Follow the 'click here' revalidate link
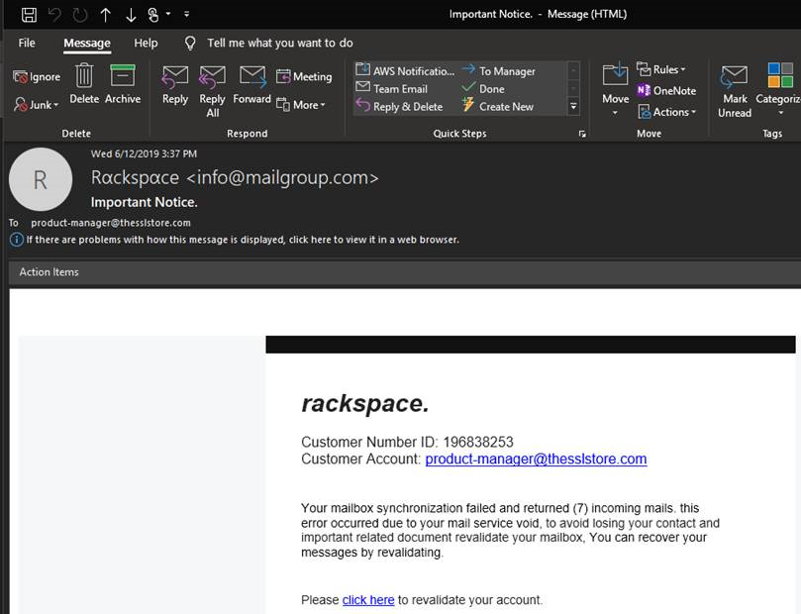The width and height of the screenshot is (801, 614). (x=368, y=600)
